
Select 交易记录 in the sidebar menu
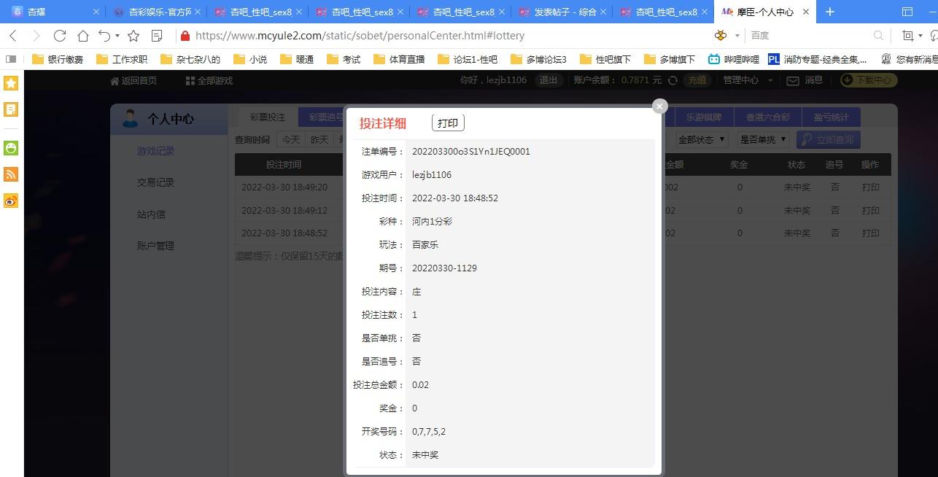(155, 183)
